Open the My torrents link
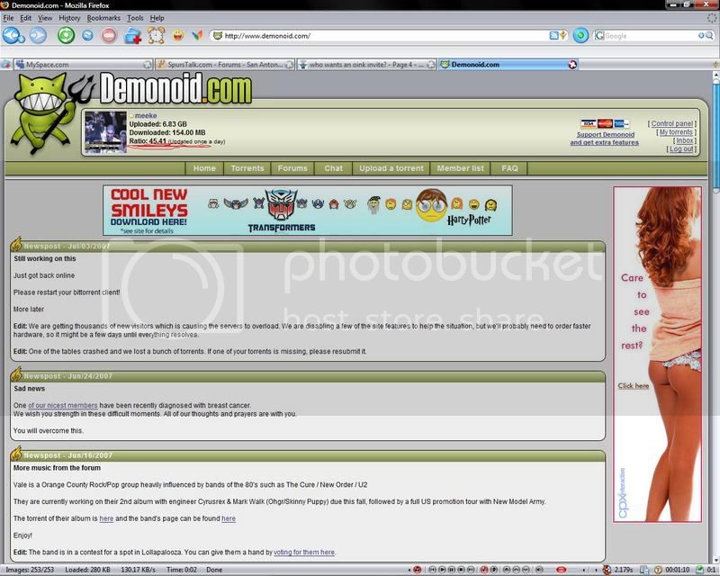The width and height of the screenshot is (720, 576). (676, 131)
